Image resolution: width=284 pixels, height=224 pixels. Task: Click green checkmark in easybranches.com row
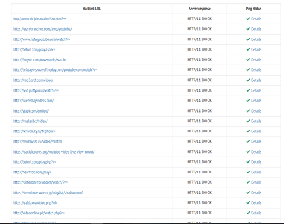point(248,29)
